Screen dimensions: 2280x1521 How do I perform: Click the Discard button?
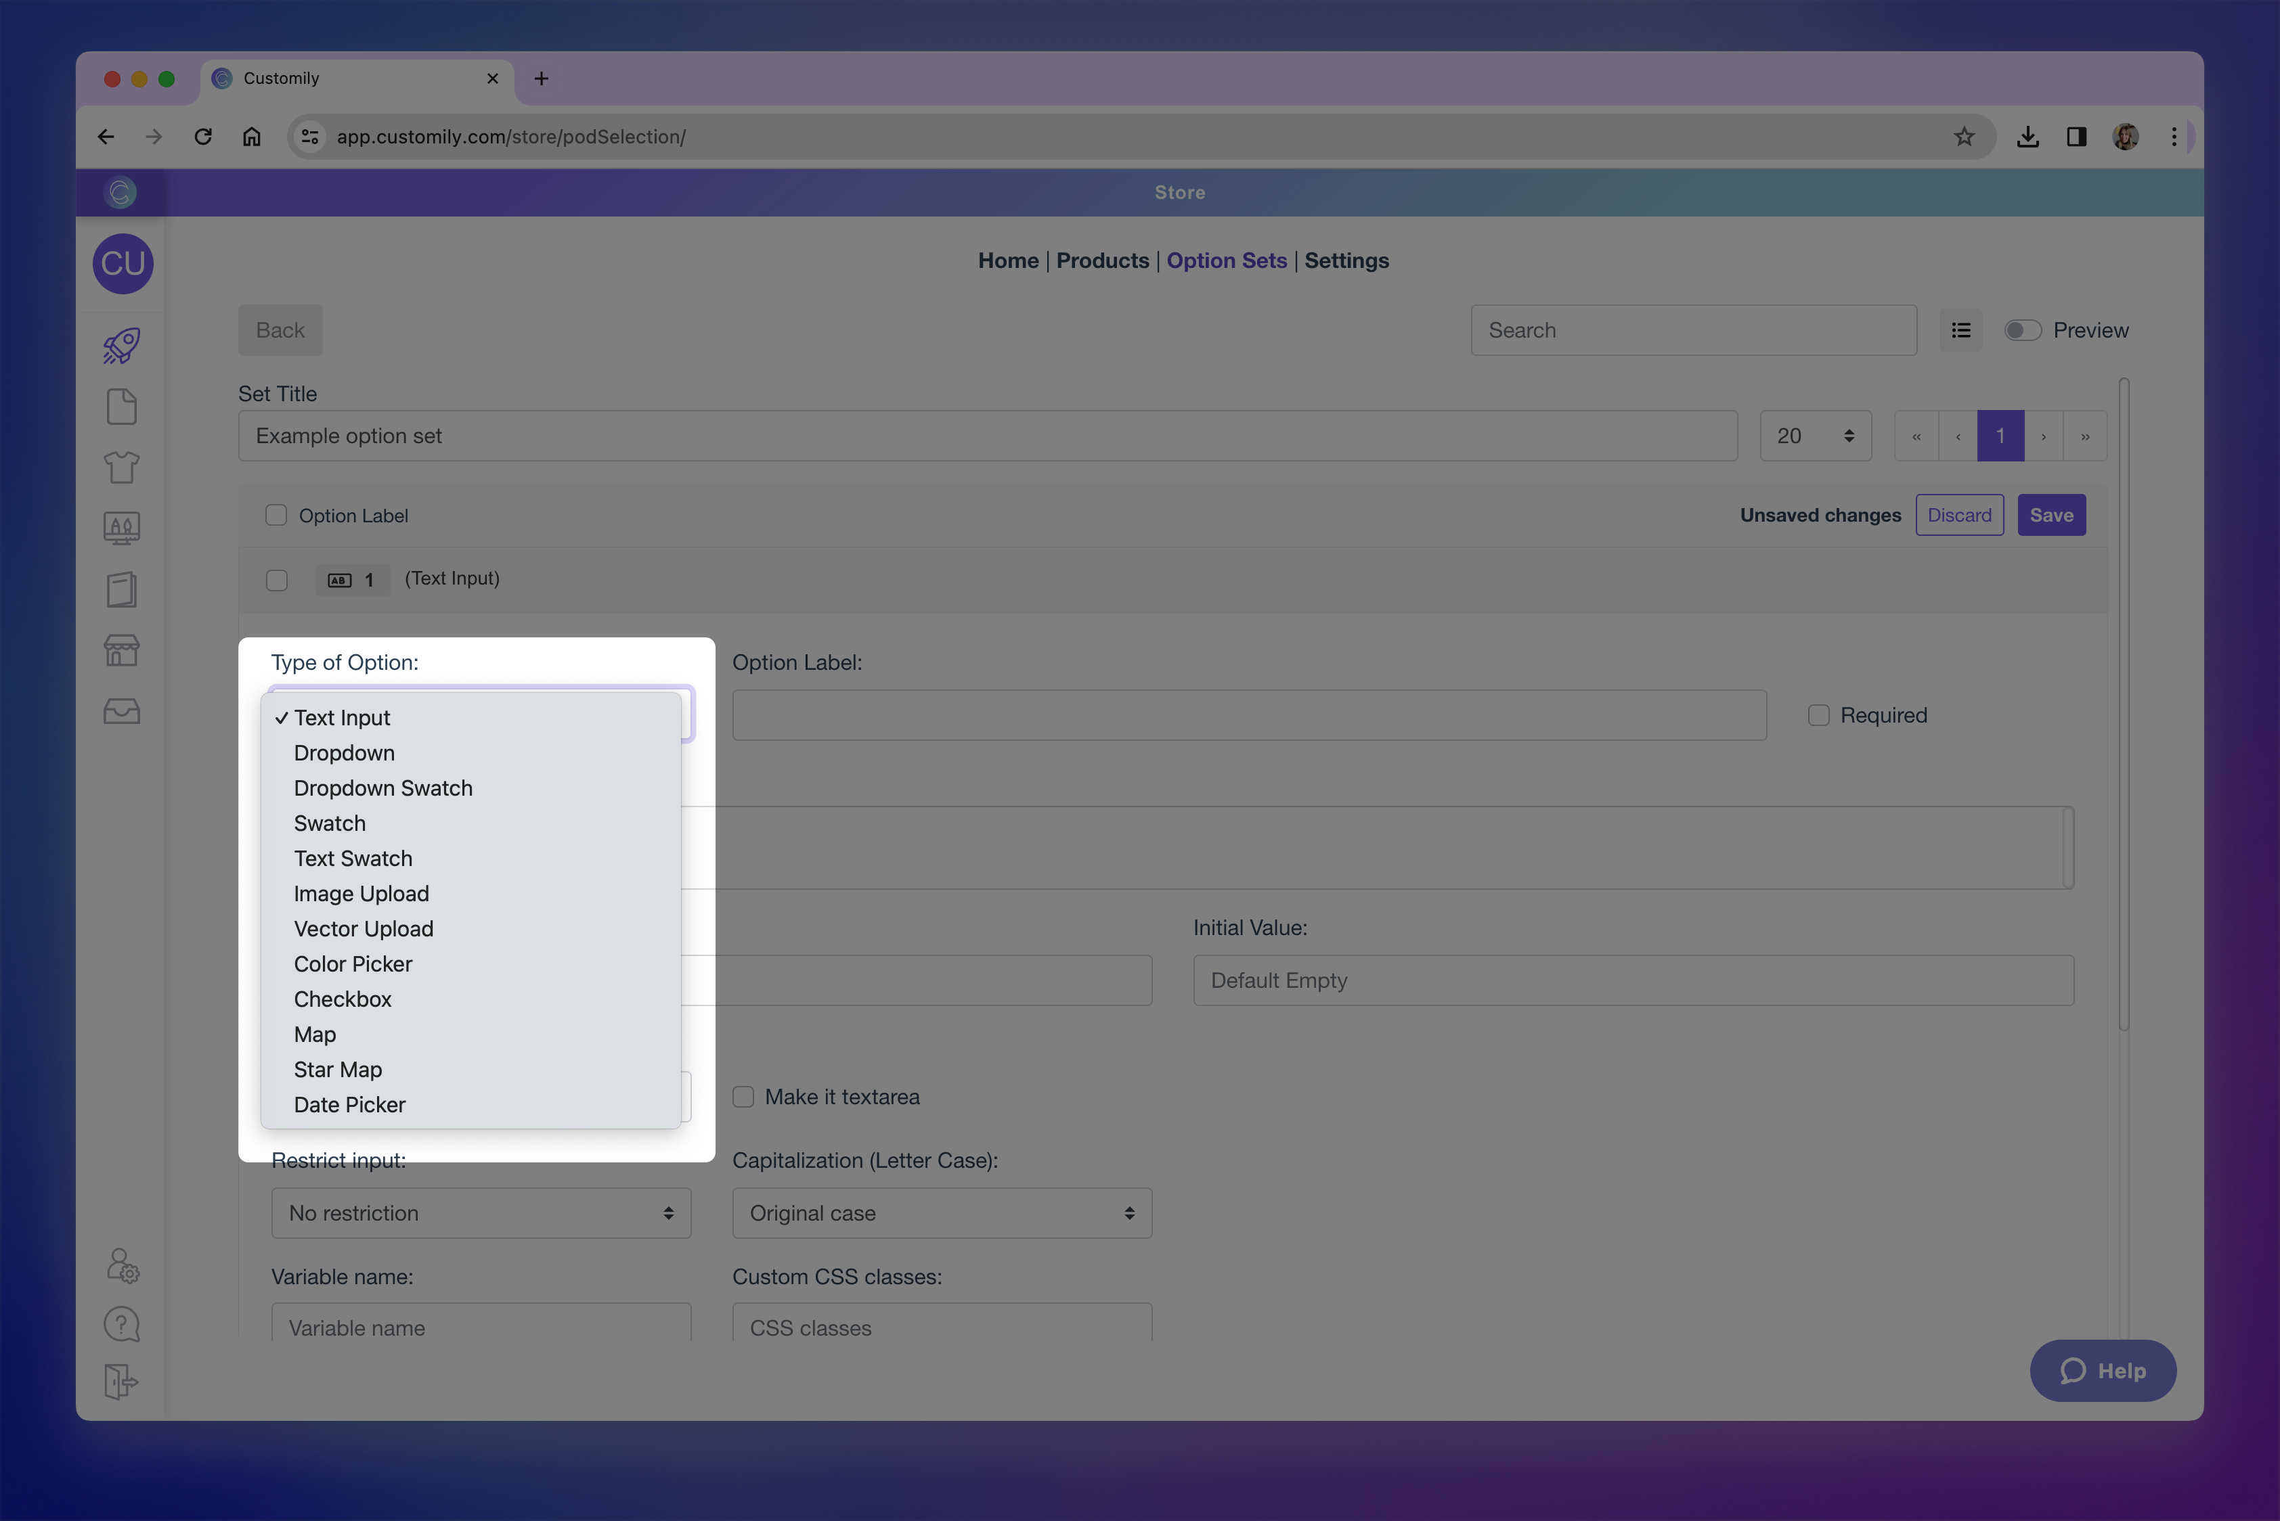click(1958, 515)
